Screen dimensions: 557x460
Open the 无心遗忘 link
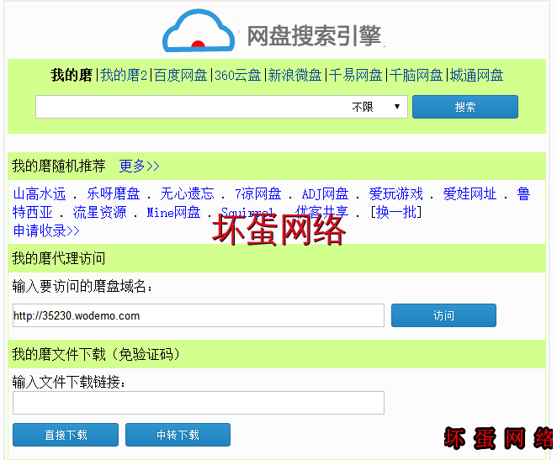point(187,193)
